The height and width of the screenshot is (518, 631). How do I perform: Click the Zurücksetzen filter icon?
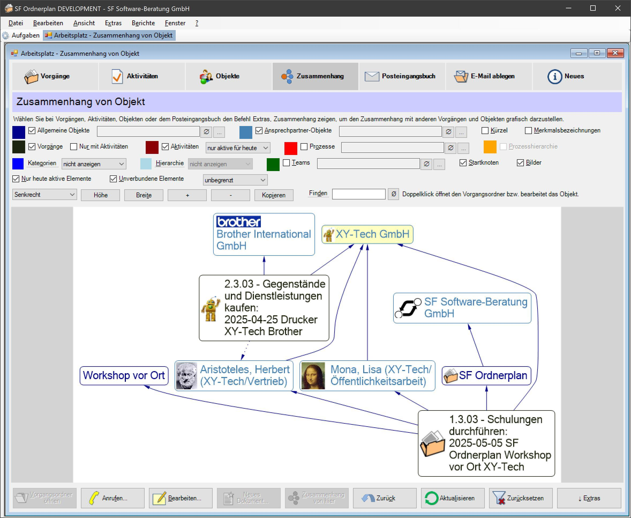click(x=499, y=498)
